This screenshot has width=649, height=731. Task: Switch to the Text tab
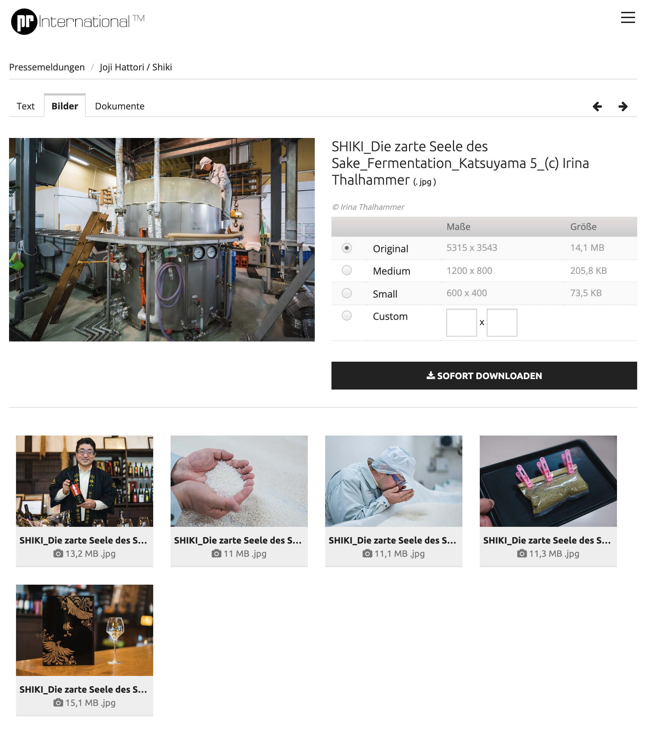coord(25,106)
